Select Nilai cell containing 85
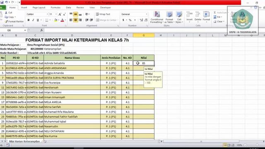265x149 pixels. (x=144, y=63)
